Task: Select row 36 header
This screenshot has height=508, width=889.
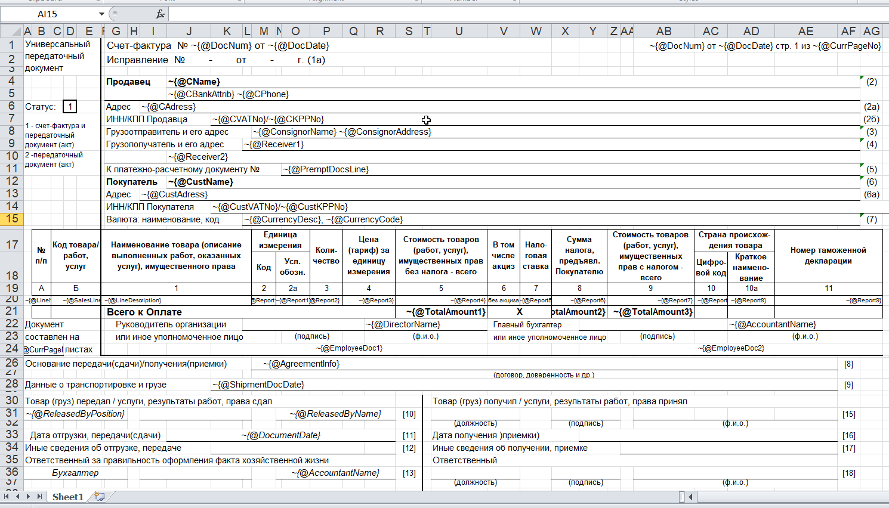Action: click(12, 472)
